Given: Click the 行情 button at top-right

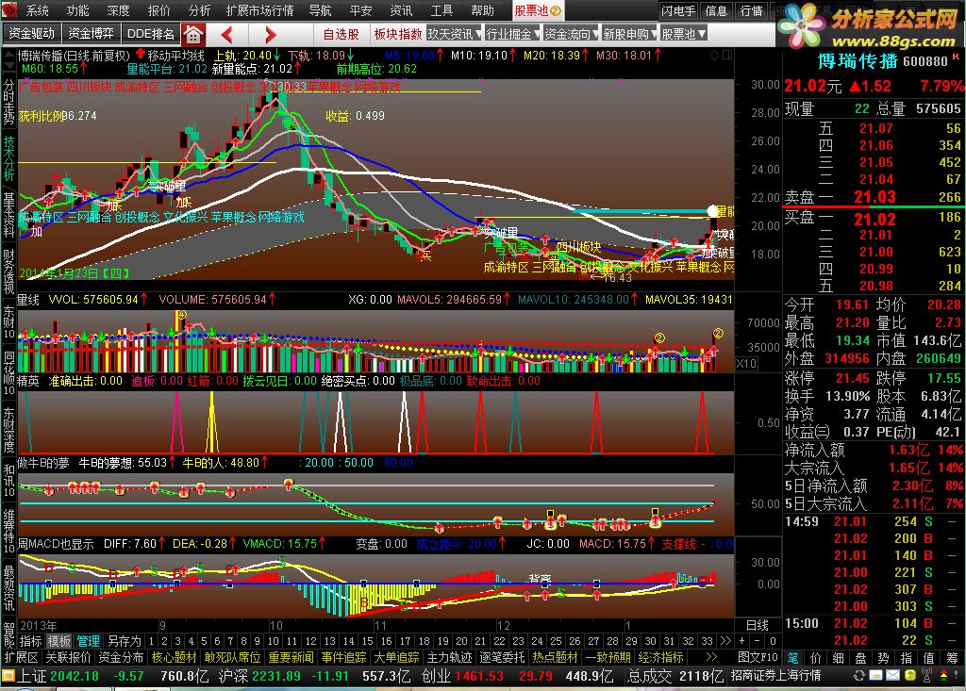Looking at the screenshot, I should point(751,10).
